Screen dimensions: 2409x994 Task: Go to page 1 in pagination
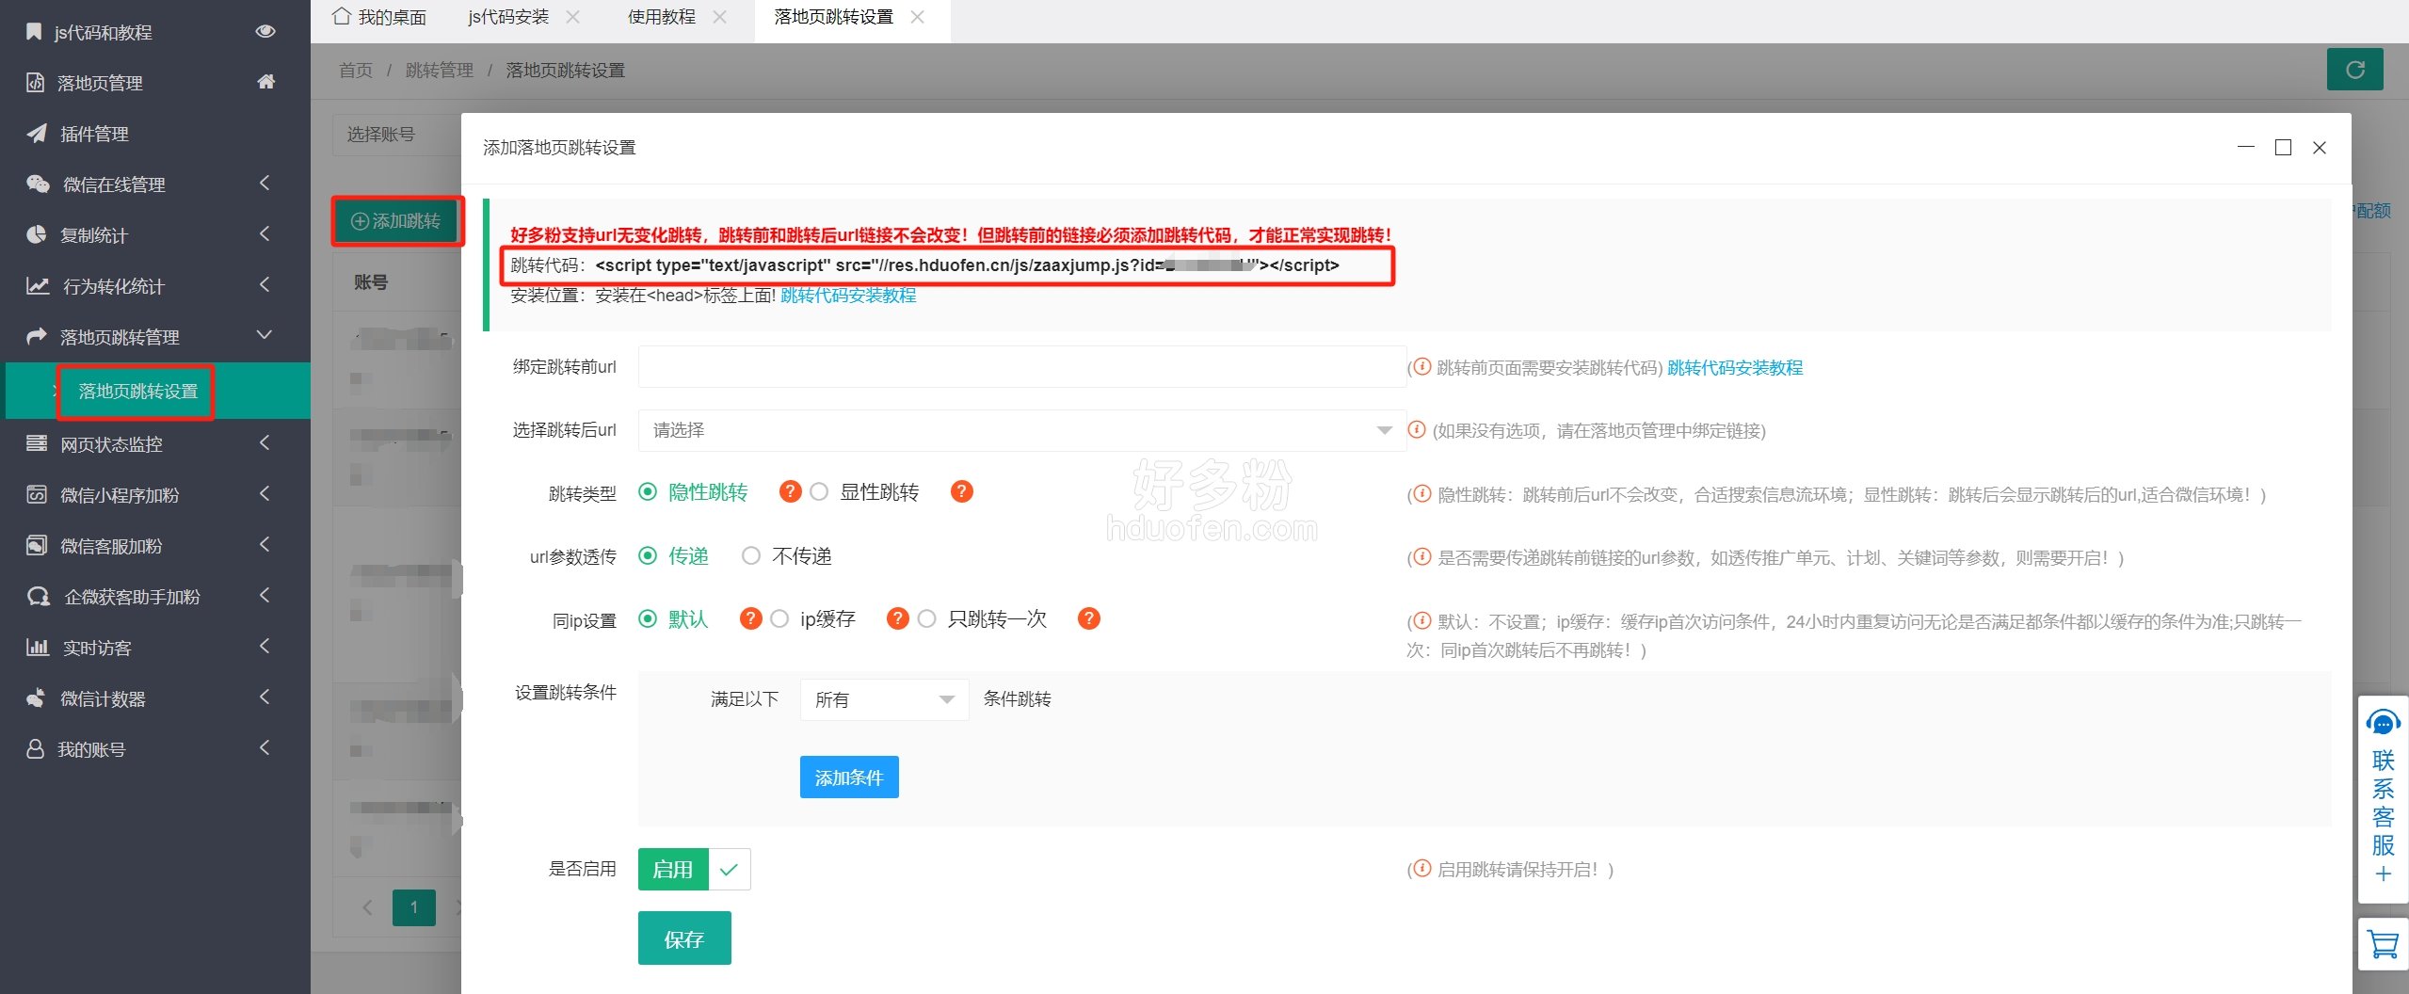coord(414,907)
